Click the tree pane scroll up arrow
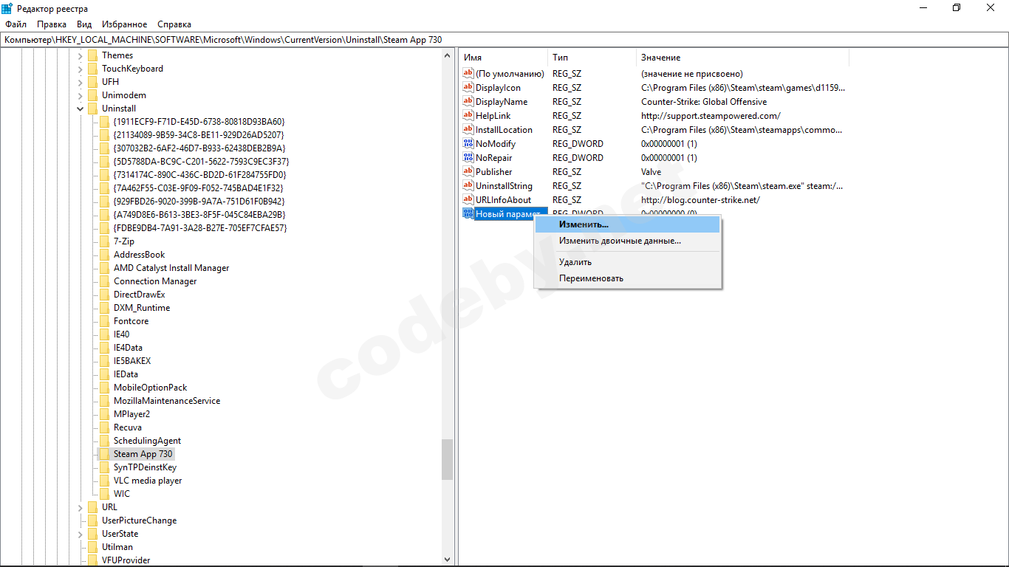 click(x=447, y=55)
